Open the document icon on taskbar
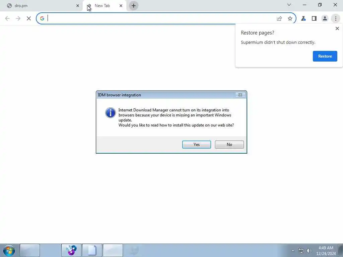The height and width of the screenshot is (257, 343). pos(92,250)
